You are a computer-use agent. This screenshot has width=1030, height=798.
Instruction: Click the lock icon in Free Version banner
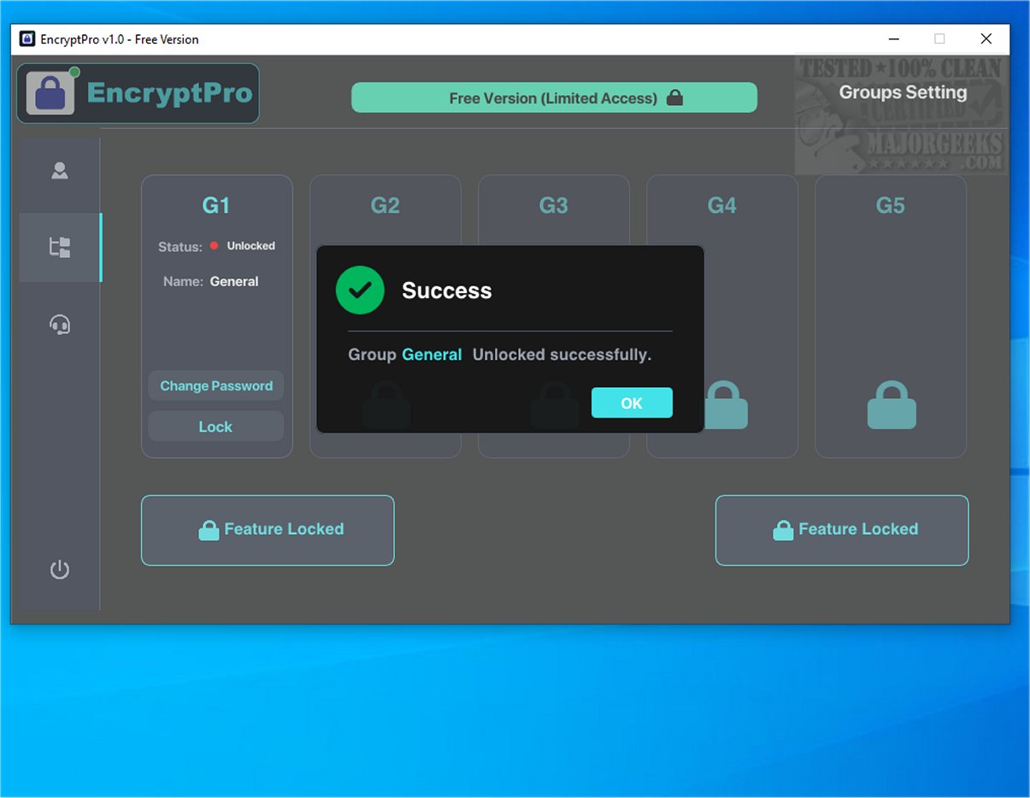[x=674, y=97]
